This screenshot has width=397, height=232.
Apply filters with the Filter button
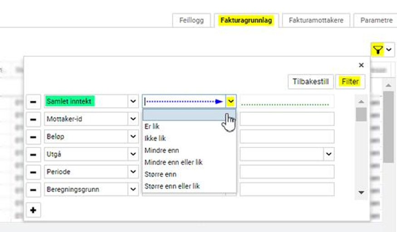349,82
